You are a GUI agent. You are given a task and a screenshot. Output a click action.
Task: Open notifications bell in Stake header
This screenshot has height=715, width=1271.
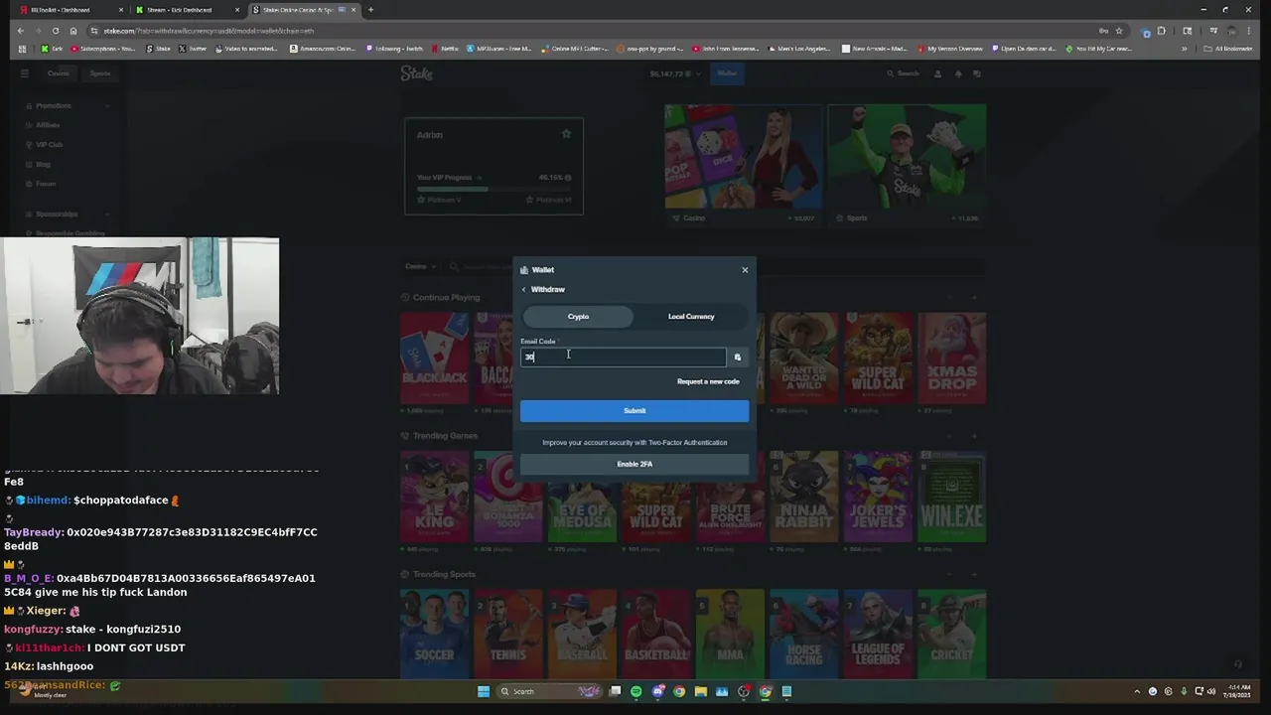[x=958, y=73]
